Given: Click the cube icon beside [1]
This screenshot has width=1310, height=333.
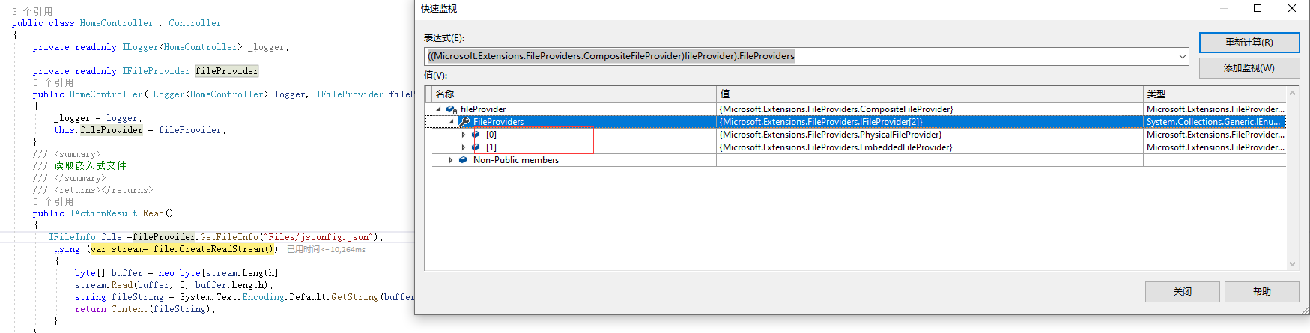Looking at the screenshot, I should 476,147.
